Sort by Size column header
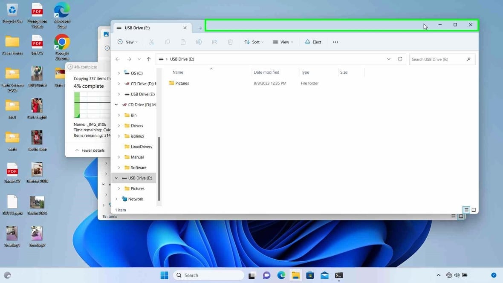Viewport: 503px width, 283px height. pyautogui.click(x=344, y=72)
